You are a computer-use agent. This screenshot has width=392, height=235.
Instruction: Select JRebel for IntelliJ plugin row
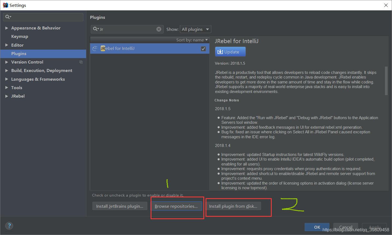click(150, 49)
